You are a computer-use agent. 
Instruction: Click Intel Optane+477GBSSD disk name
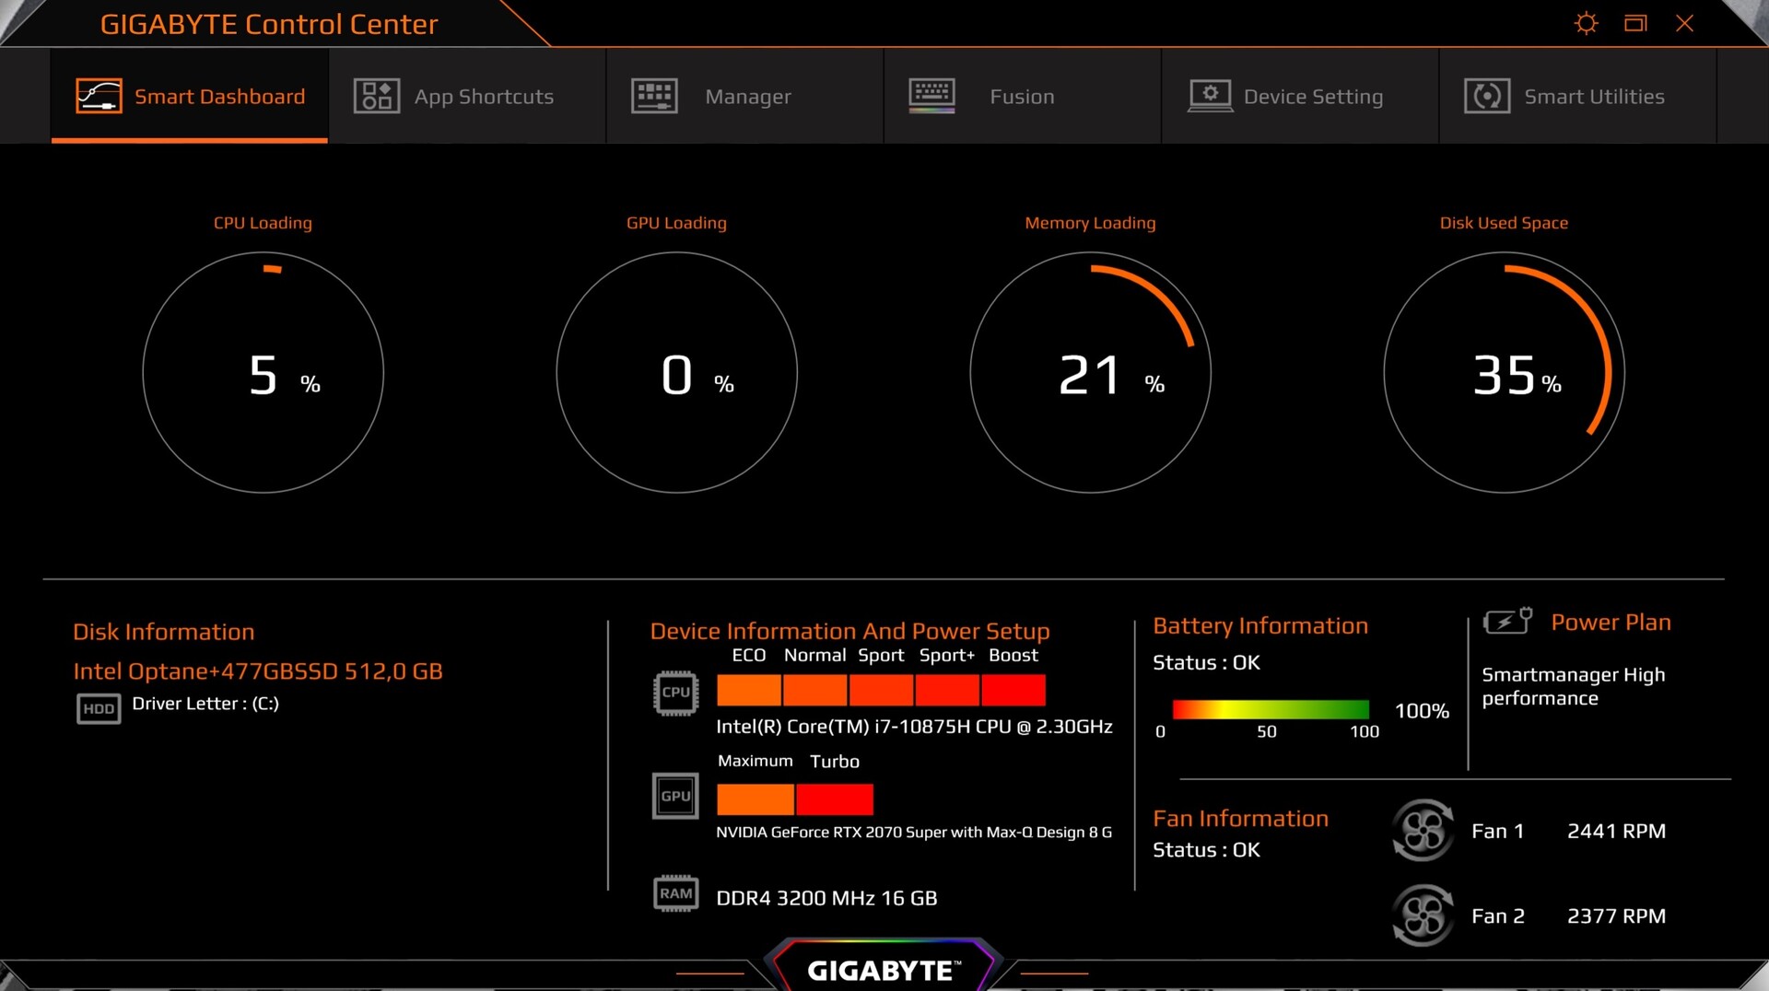[x=258, y=671]
